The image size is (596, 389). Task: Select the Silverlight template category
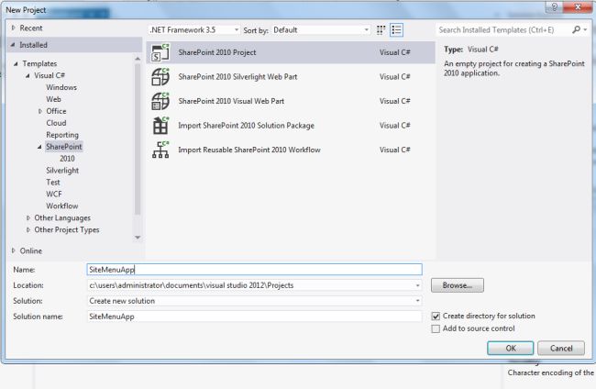62,171
